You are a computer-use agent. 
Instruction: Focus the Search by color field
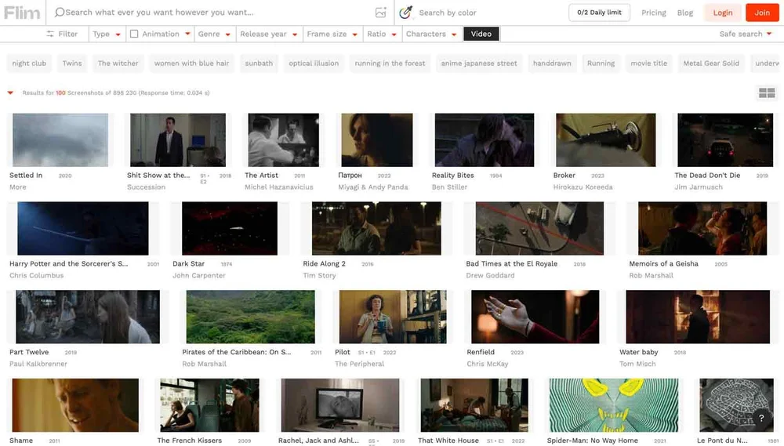tap(490, 13)
